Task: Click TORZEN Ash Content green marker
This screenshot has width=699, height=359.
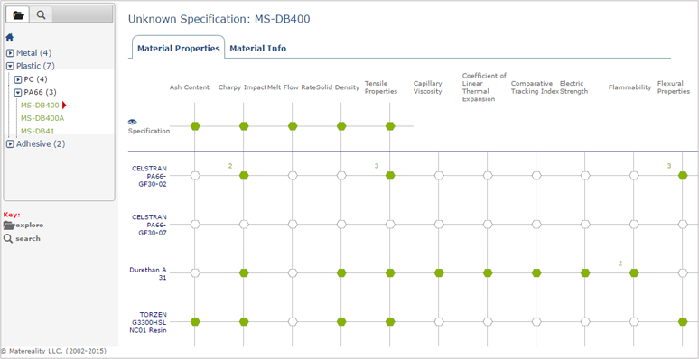Action: coord(195,322)
